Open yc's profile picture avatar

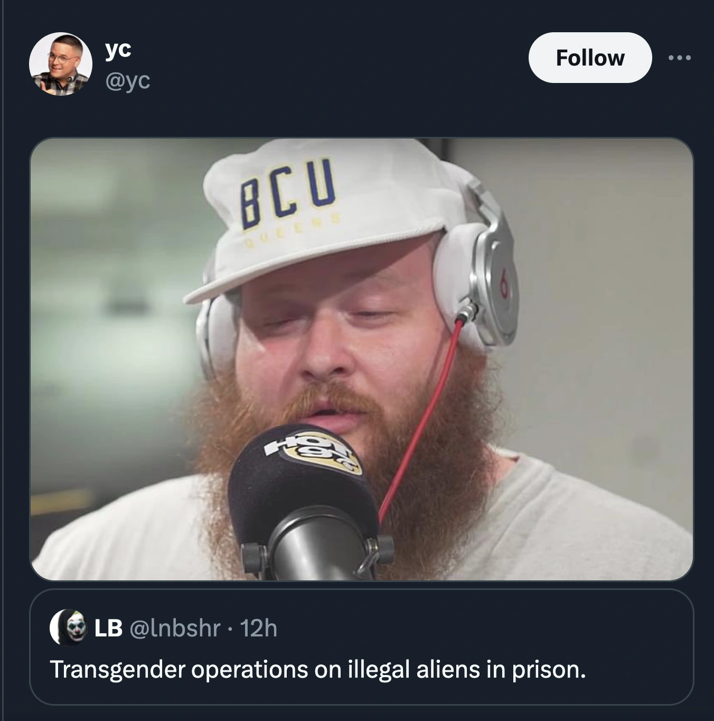click(60, 64)
